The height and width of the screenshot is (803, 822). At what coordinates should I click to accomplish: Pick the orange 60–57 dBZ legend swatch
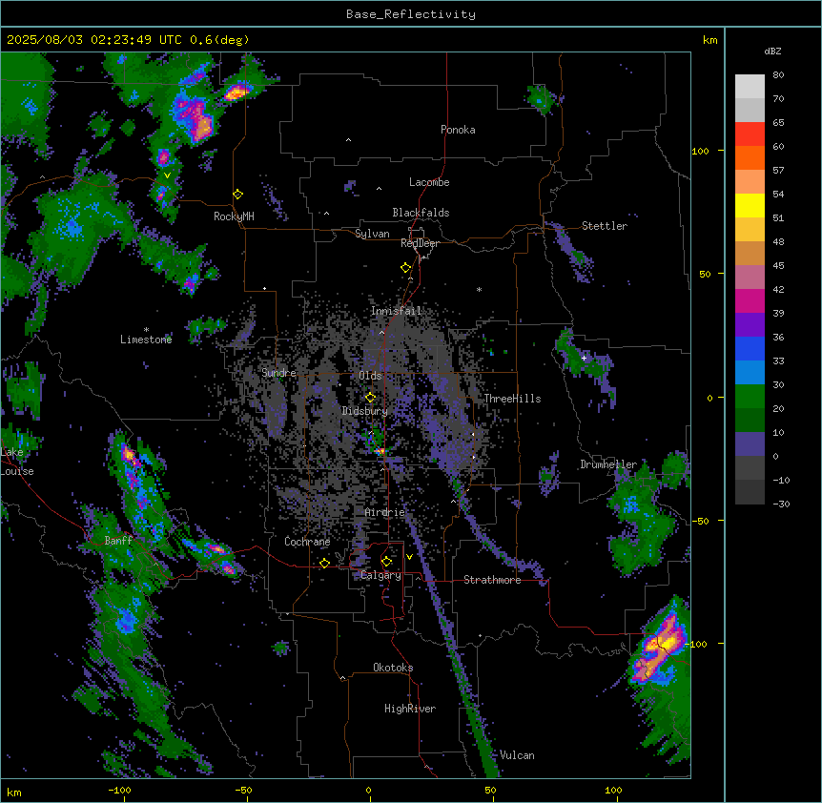click(750, 157)
